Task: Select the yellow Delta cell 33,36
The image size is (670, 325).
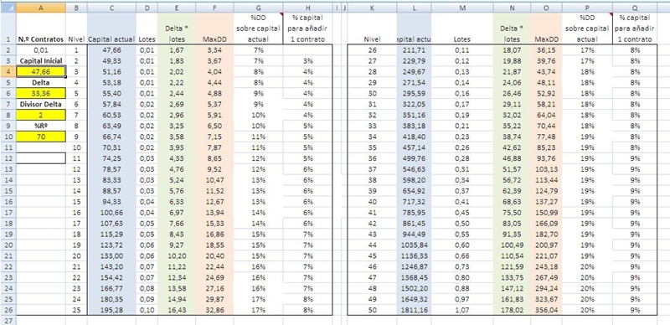Action: (x=41, y=93)
